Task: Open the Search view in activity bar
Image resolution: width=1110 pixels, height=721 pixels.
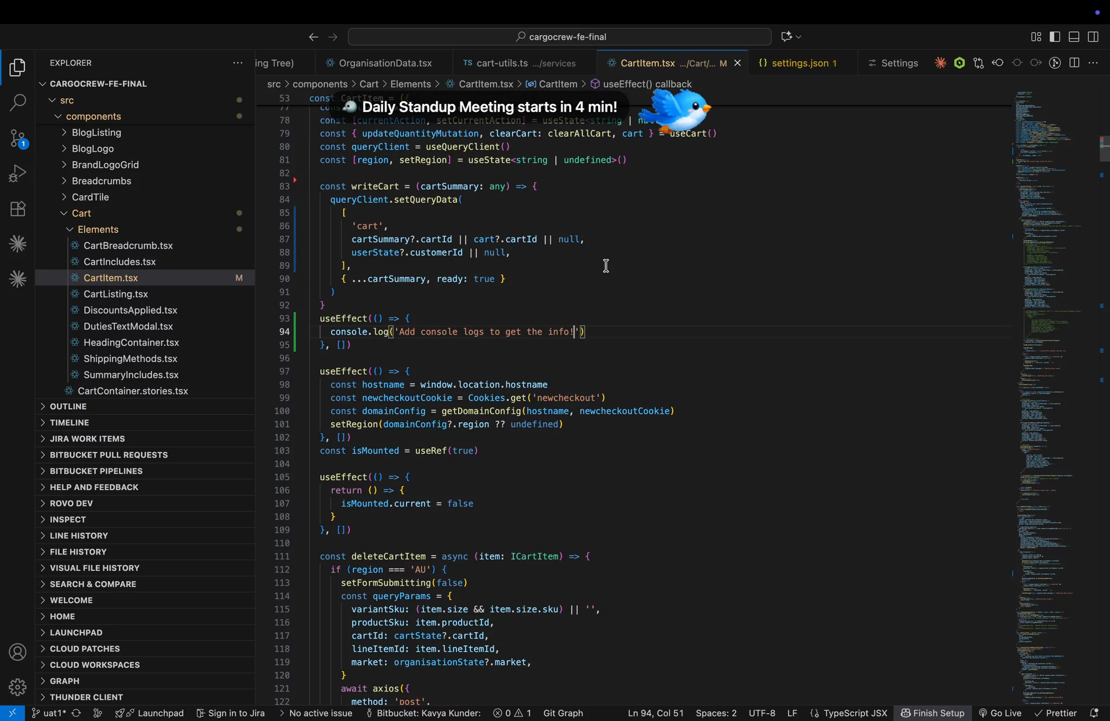Action: pos(17,102)
